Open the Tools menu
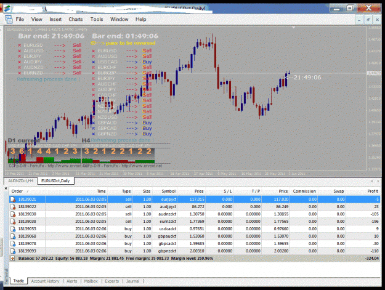The height and width of the screenshot is (290, 385). click(x=97, y=19)
